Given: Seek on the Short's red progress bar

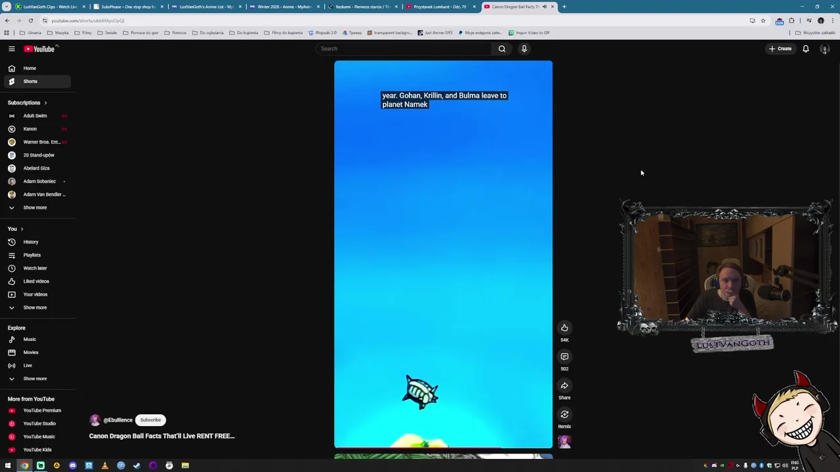Looking at the screenshot, I should tap(444, 449).
